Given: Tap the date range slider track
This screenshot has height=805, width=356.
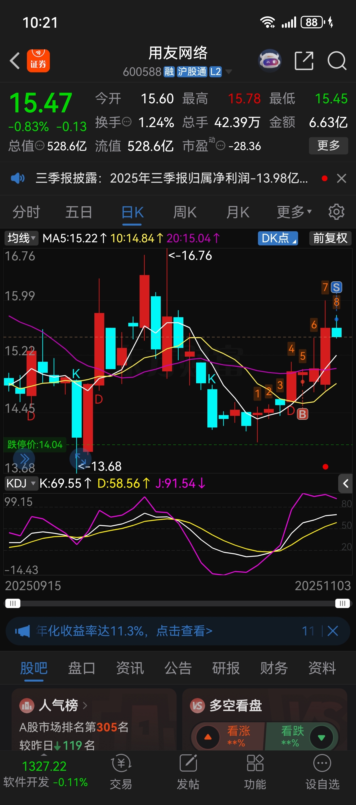Looking at the screenshot, I should click(x=178, y=603).
